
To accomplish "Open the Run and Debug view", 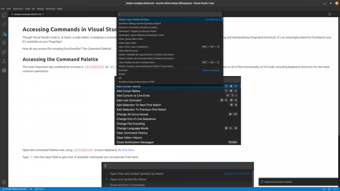I will (x=4, y=43).
